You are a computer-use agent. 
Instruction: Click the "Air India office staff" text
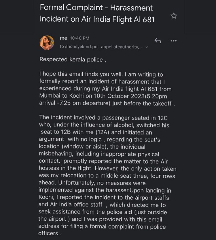71,205
